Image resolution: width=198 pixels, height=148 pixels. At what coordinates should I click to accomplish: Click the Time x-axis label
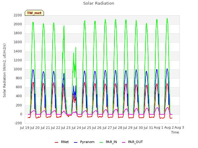click(175, 132)
